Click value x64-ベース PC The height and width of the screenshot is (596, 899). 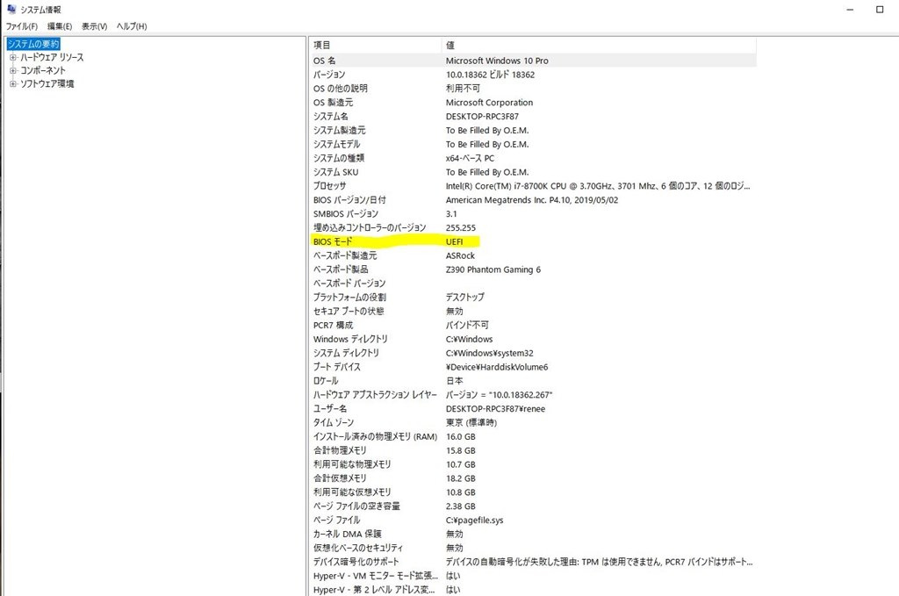tap(470, 158)
